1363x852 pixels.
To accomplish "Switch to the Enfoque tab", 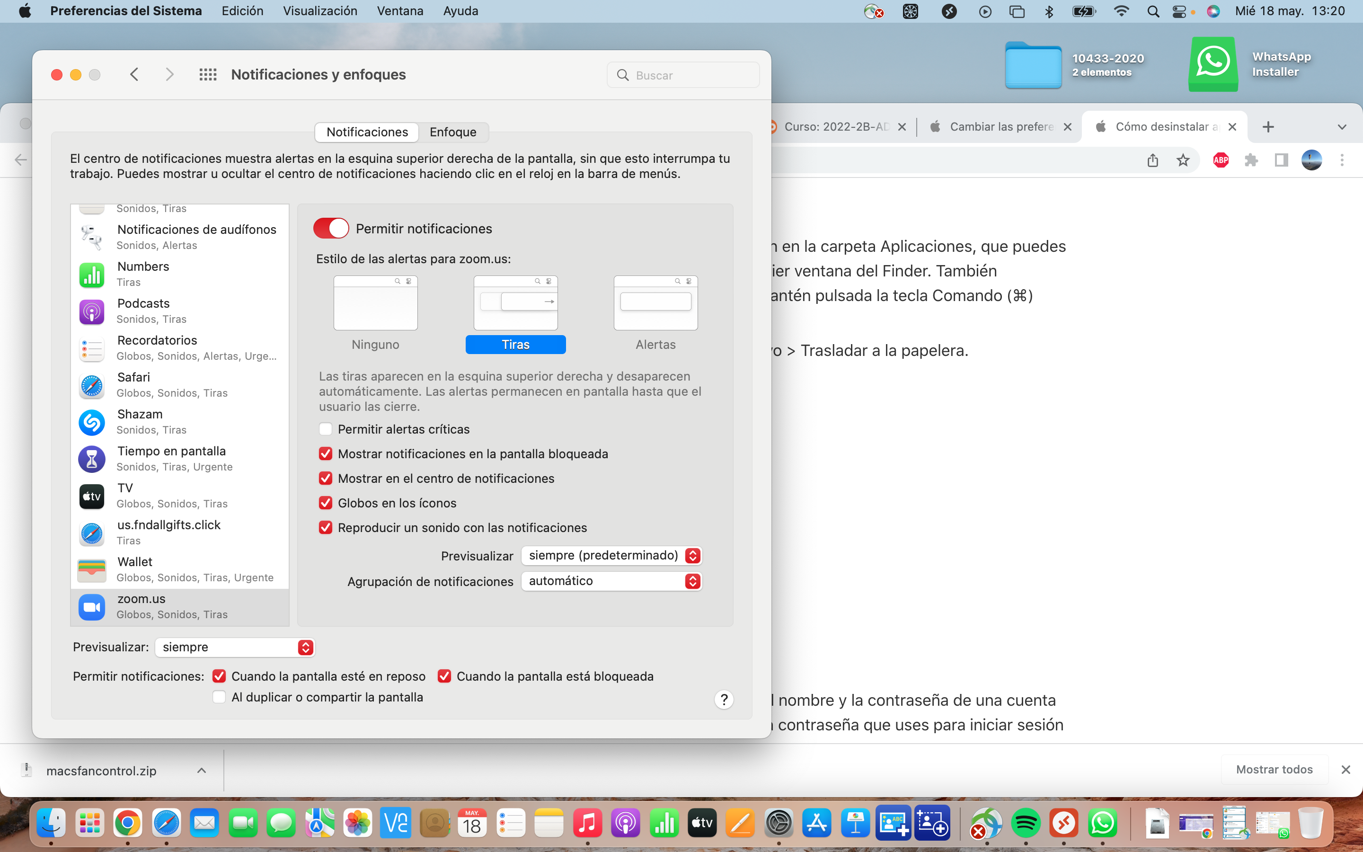I will [453, 132].
